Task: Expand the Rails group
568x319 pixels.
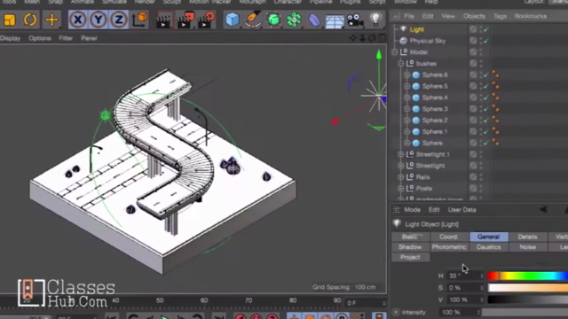Action: point(400,177)
